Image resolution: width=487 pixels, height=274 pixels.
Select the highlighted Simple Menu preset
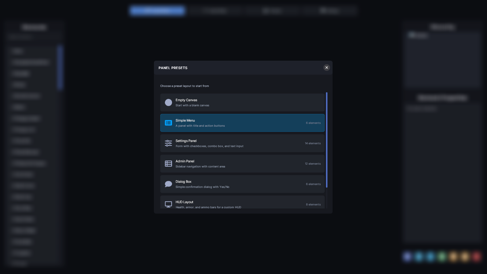242,123
